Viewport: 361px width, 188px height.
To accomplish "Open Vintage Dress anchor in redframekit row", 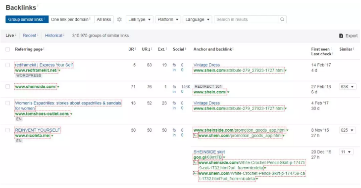I will click(x=206, y=65).
